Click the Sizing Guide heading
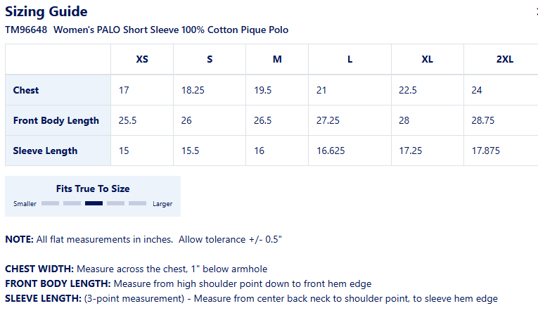Screen dimensions: 538x313 point(46,11)
